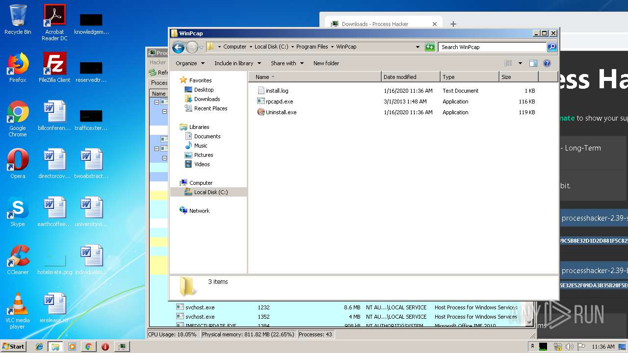Open the Organize menu
The height and width of the screenshot is (353, 628).
pyautogui.click(x=189, y=63)
